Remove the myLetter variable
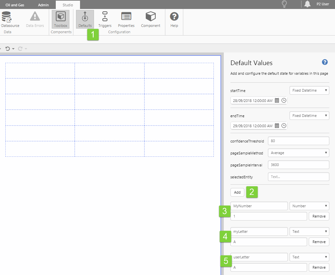The width and height of the screenshot is (335, 275). coord(319,242)
